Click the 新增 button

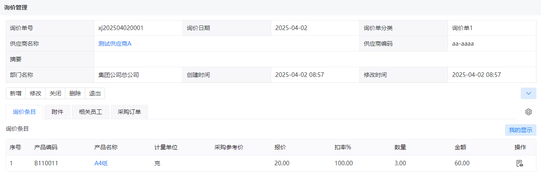coord(16,93)
